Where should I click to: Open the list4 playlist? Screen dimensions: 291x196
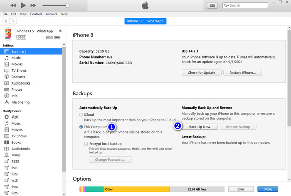[x=31, y=187]
